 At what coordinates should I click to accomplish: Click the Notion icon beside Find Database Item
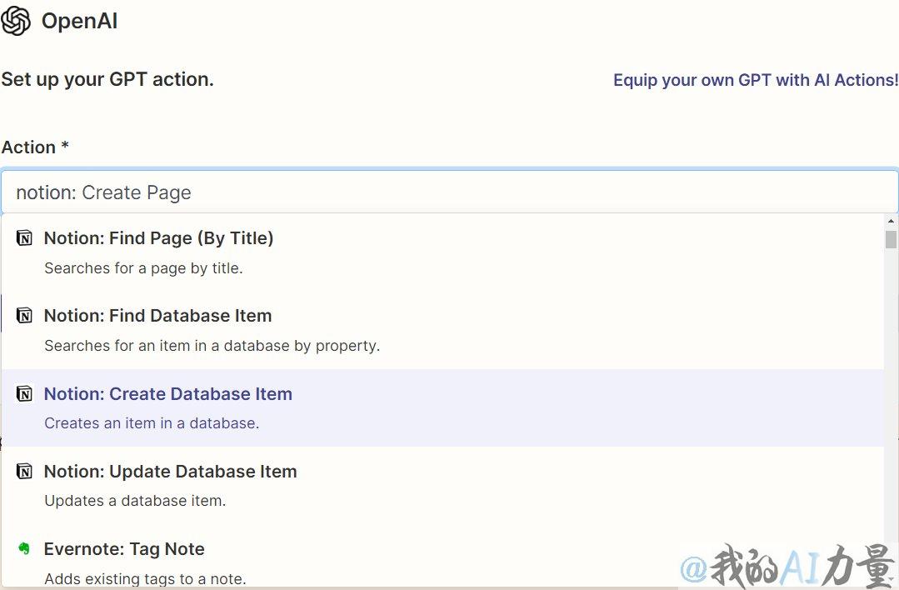pos(24,315)
